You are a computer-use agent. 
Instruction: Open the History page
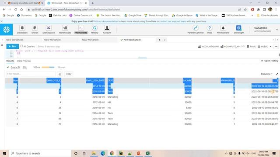tap(94, 30)
